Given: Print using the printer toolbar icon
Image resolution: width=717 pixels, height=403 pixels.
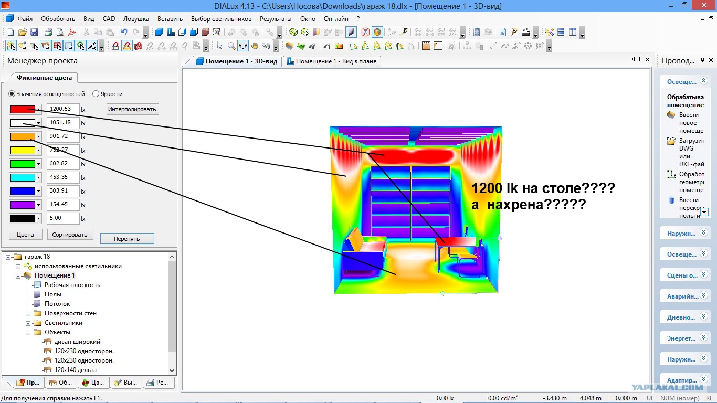Looking at the screenshot, I should pos(48,32).
